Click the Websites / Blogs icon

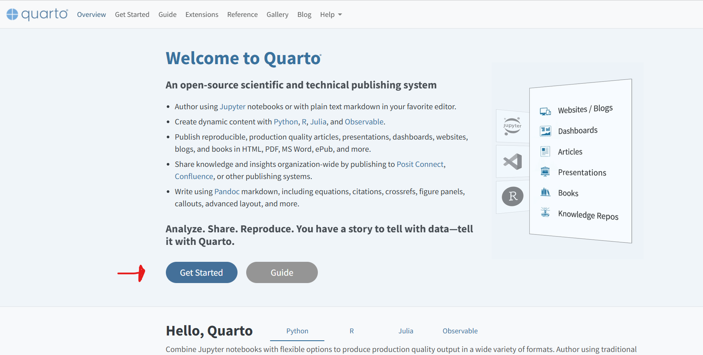545,111
